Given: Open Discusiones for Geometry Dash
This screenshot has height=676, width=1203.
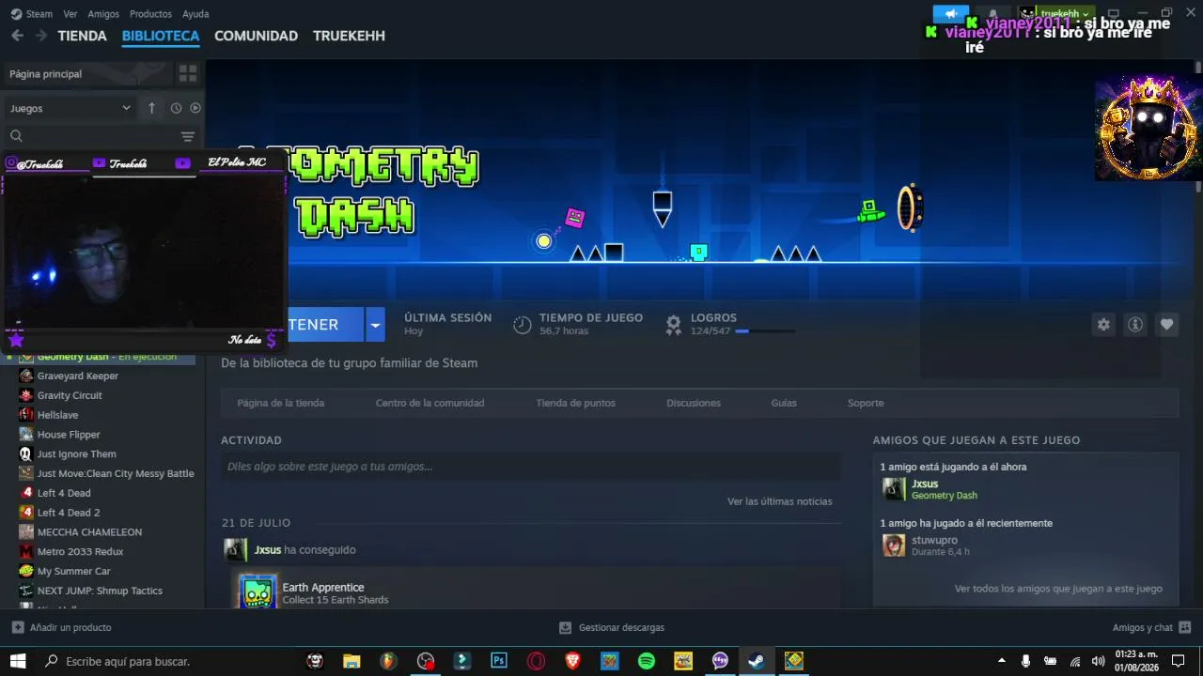Looking at the screenshot, I should (x=694, y=403).
